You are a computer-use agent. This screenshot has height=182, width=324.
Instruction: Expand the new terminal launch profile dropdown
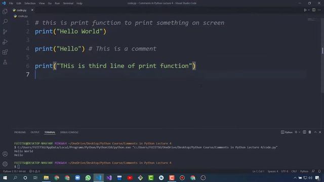coord(299,132)
